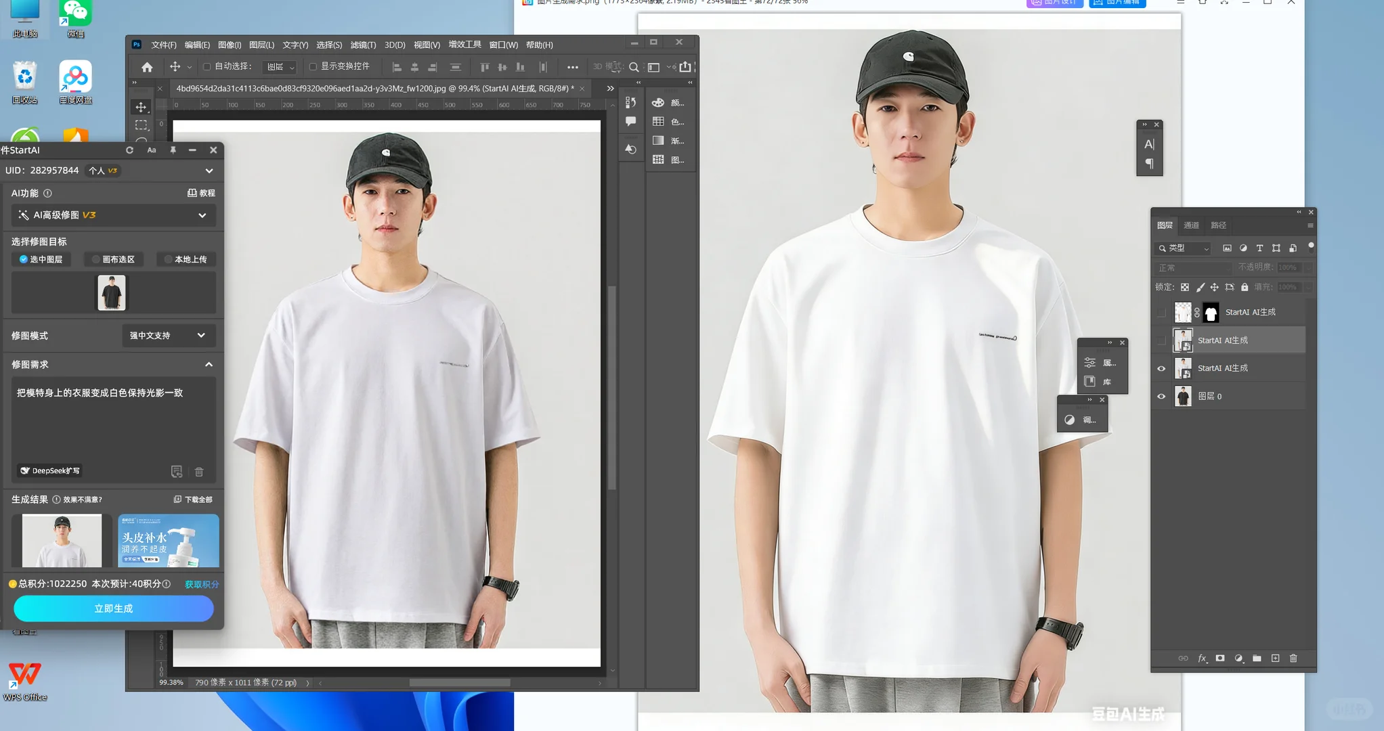Click the 立即生成 button
Screen dimensions: 1384x731
tap(114, 608)
